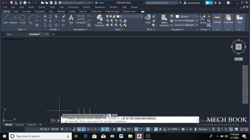This screenshot has width=250, height=140.
Task: Click the Group tool icon
Action: [x=203, y=19]
